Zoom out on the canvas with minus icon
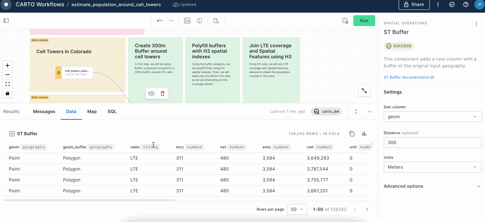The image size is (485, 222). [7, 74]
